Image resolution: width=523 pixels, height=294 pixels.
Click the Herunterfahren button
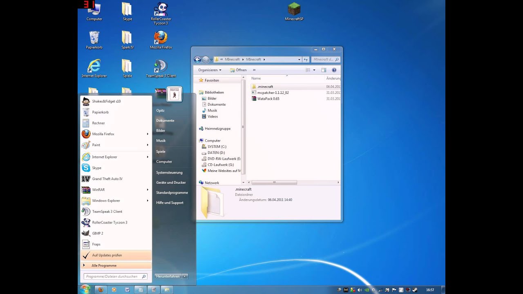pos(168,276)
